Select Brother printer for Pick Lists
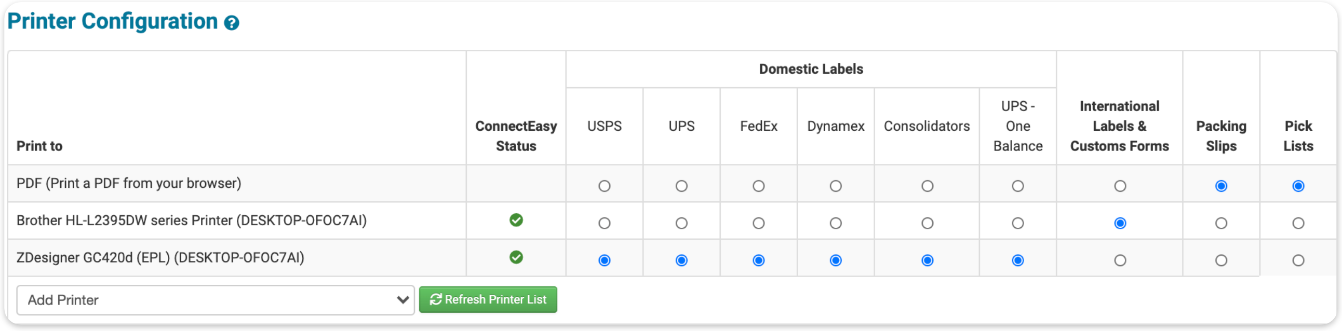Viewport: 1342px width, 331px height. [1298, 223]
